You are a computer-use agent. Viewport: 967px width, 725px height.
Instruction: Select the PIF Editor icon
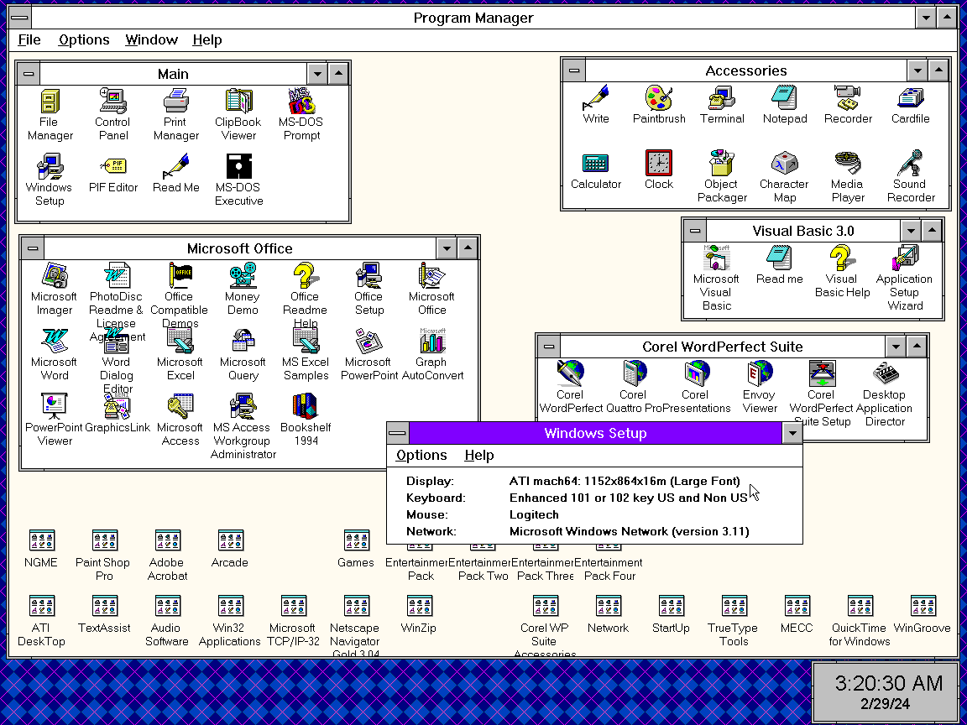(x=112, y=166)
